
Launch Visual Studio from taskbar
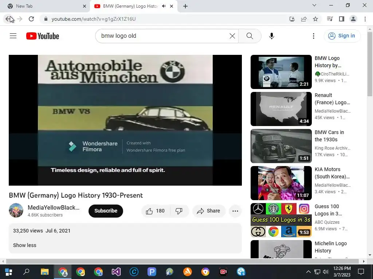(116, 272)
